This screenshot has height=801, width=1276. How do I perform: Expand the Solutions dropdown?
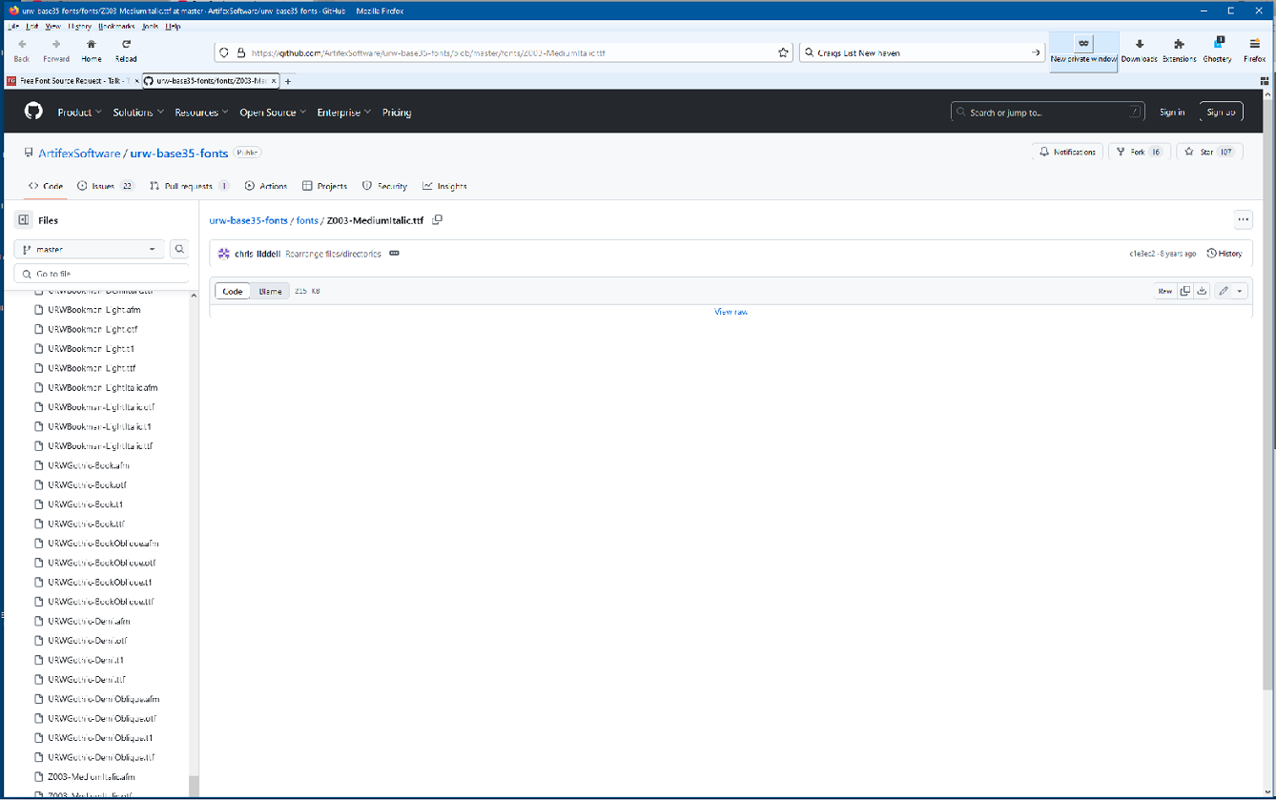(x=139, y=113)
